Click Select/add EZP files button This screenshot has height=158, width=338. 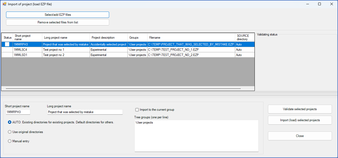point(58,15)
